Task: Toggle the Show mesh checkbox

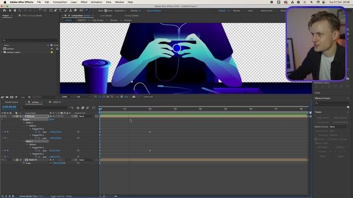Action: tap(105, 10)
